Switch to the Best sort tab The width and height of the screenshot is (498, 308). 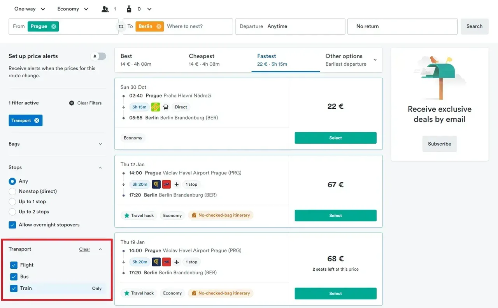click(x=149, y=60)
